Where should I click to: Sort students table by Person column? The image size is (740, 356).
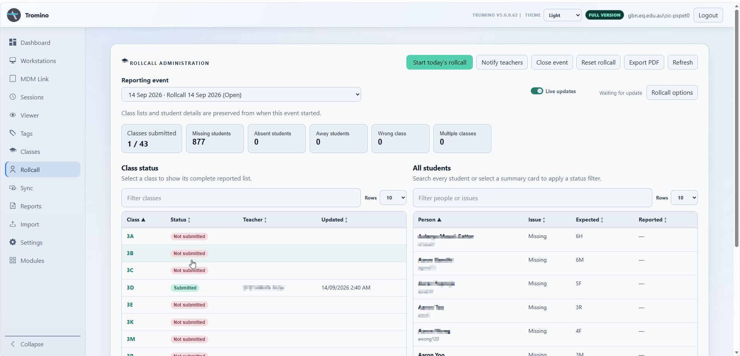click(x=430, y=220)
